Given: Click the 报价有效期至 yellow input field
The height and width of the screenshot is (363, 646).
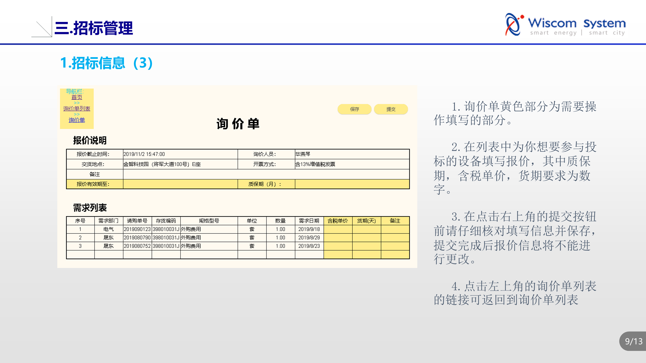Looking at the screenshot, I should [x=180, y=184].
